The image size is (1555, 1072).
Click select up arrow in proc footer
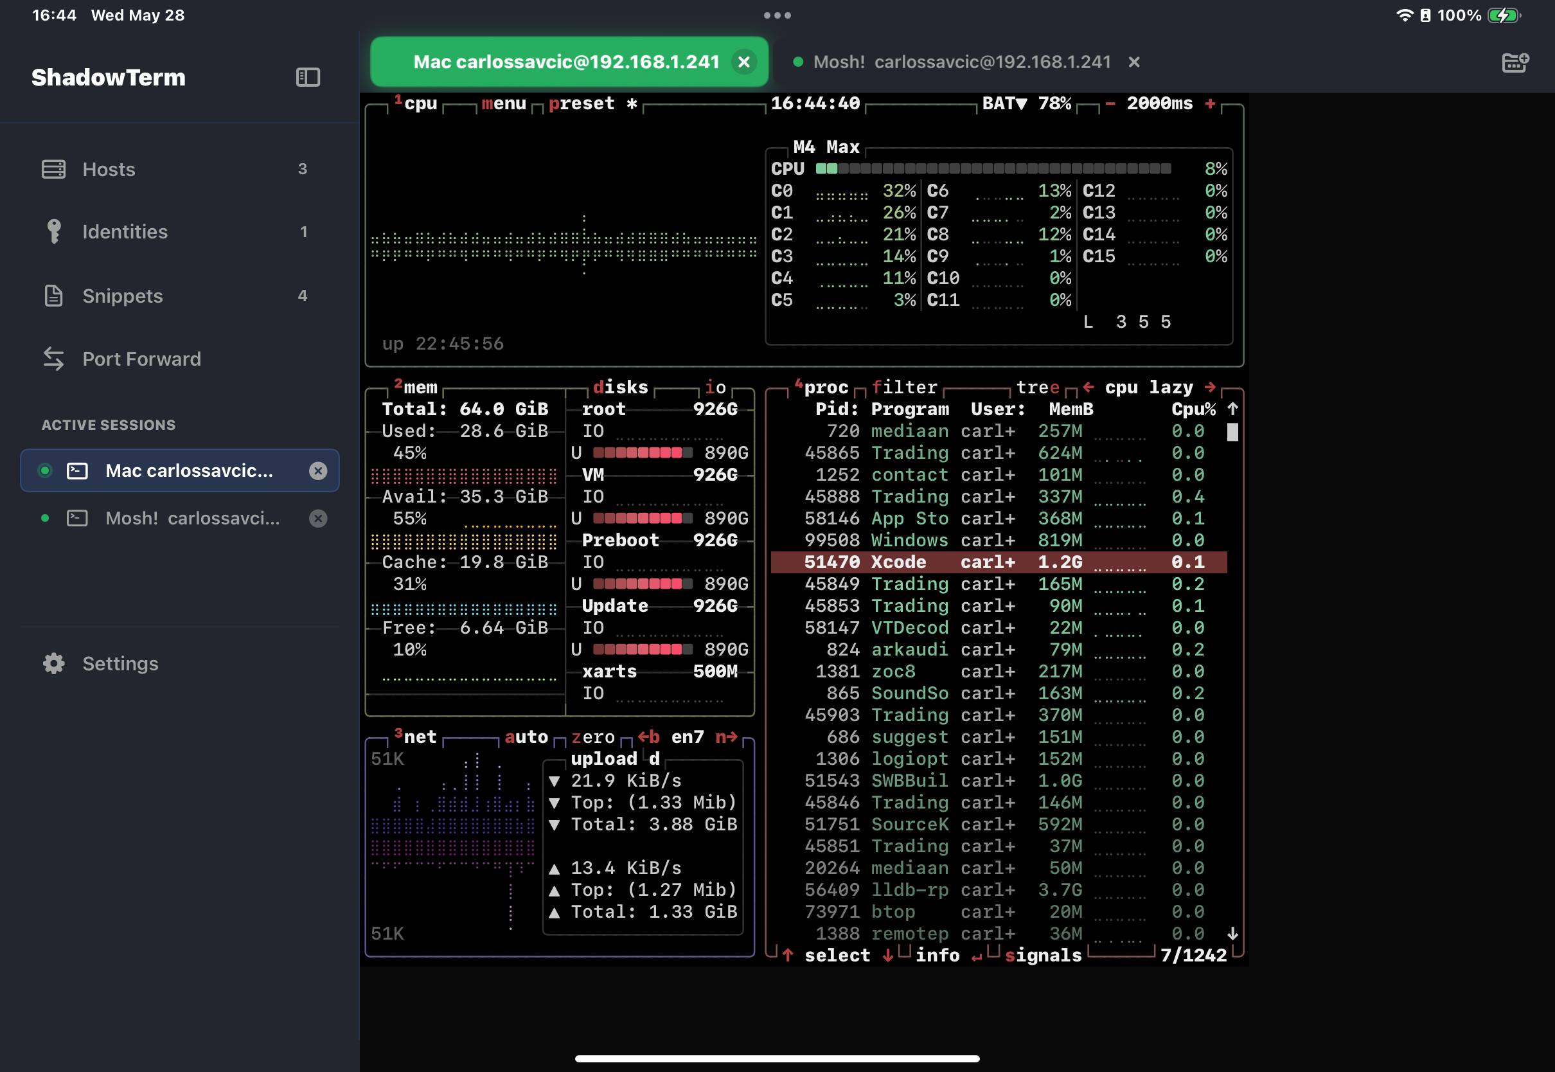[788, 955]
